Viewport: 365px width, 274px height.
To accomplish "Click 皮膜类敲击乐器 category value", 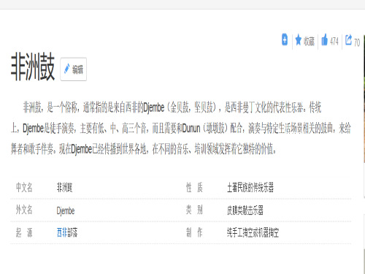I will [245, 210].
